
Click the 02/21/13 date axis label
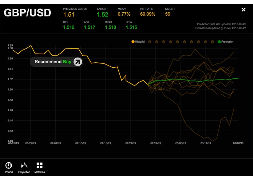pos(131,143)
